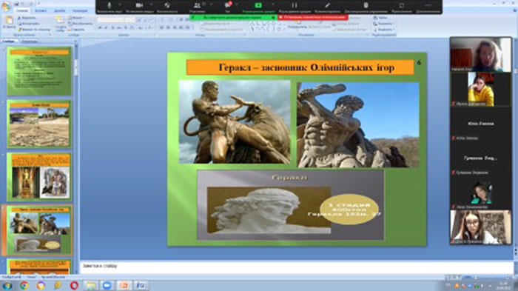Expand microphone options arrow in Zoom
This screenshot has height=291, width=518.
[120, 4]
